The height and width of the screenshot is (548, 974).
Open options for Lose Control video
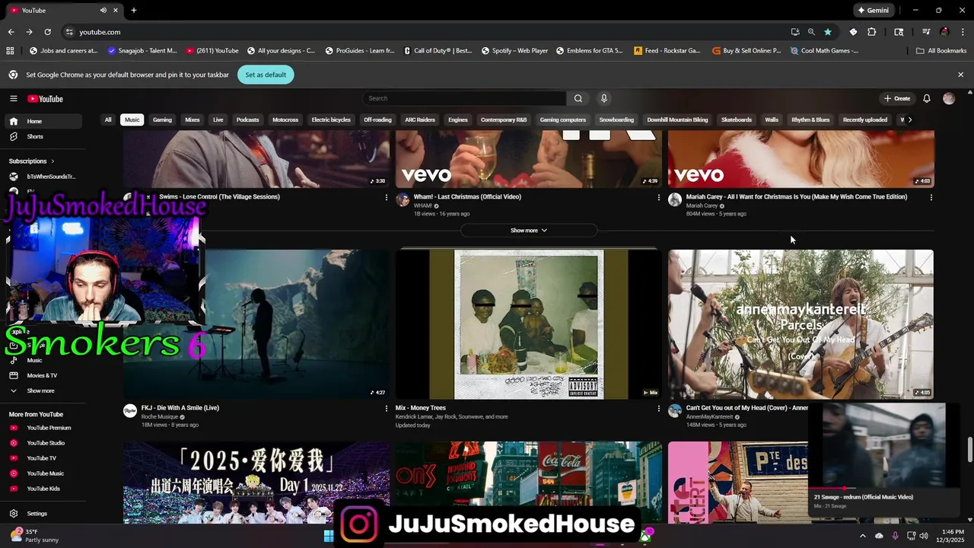coord(386,197)
